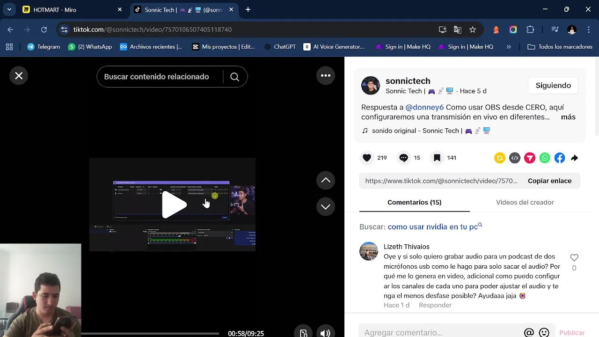Open the (2) WhatsApp bookmark
The height and width of the screenshot is (337, 599).
(90, 47)
